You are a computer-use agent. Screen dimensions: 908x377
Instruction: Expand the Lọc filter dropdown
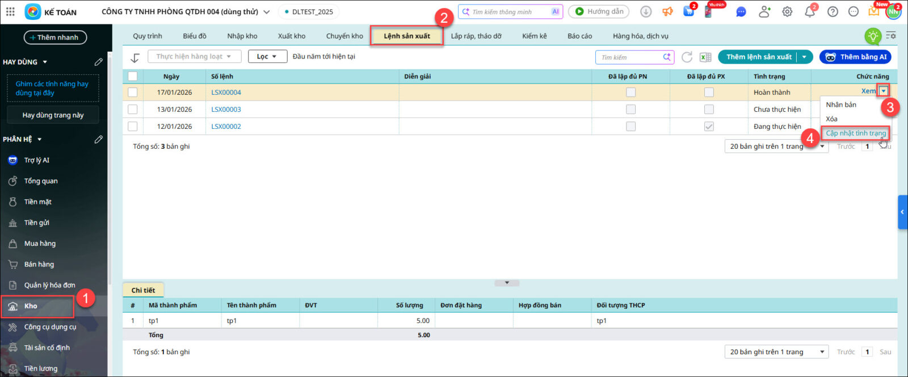click(267, 56)
